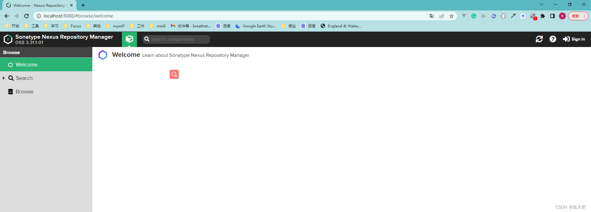Open the 保业 bookmarks folder
Screen dimensions: 591x212
coord(289,26)
